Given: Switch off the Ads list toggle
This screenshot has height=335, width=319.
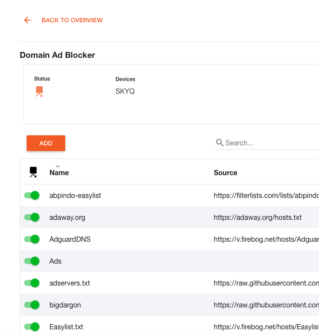Looking at the screenshot, I should click(x=32, y=261).
